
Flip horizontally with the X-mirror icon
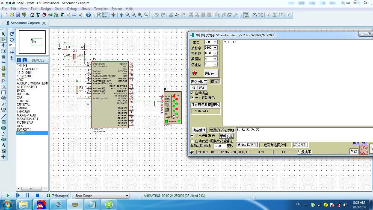click(x=12, y=52)
